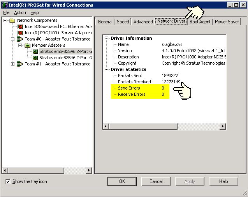
Task: Switch to the Advanced tab
Action: click(x=143, y=22)
